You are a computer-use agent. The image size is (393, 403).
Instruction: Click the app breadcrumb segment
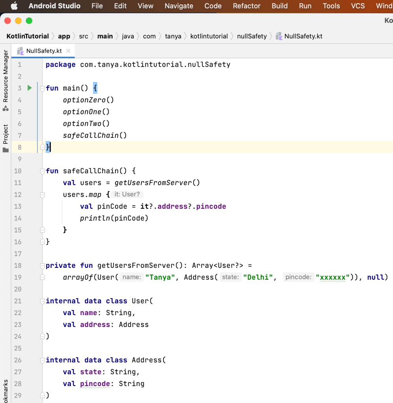point(64,36)
